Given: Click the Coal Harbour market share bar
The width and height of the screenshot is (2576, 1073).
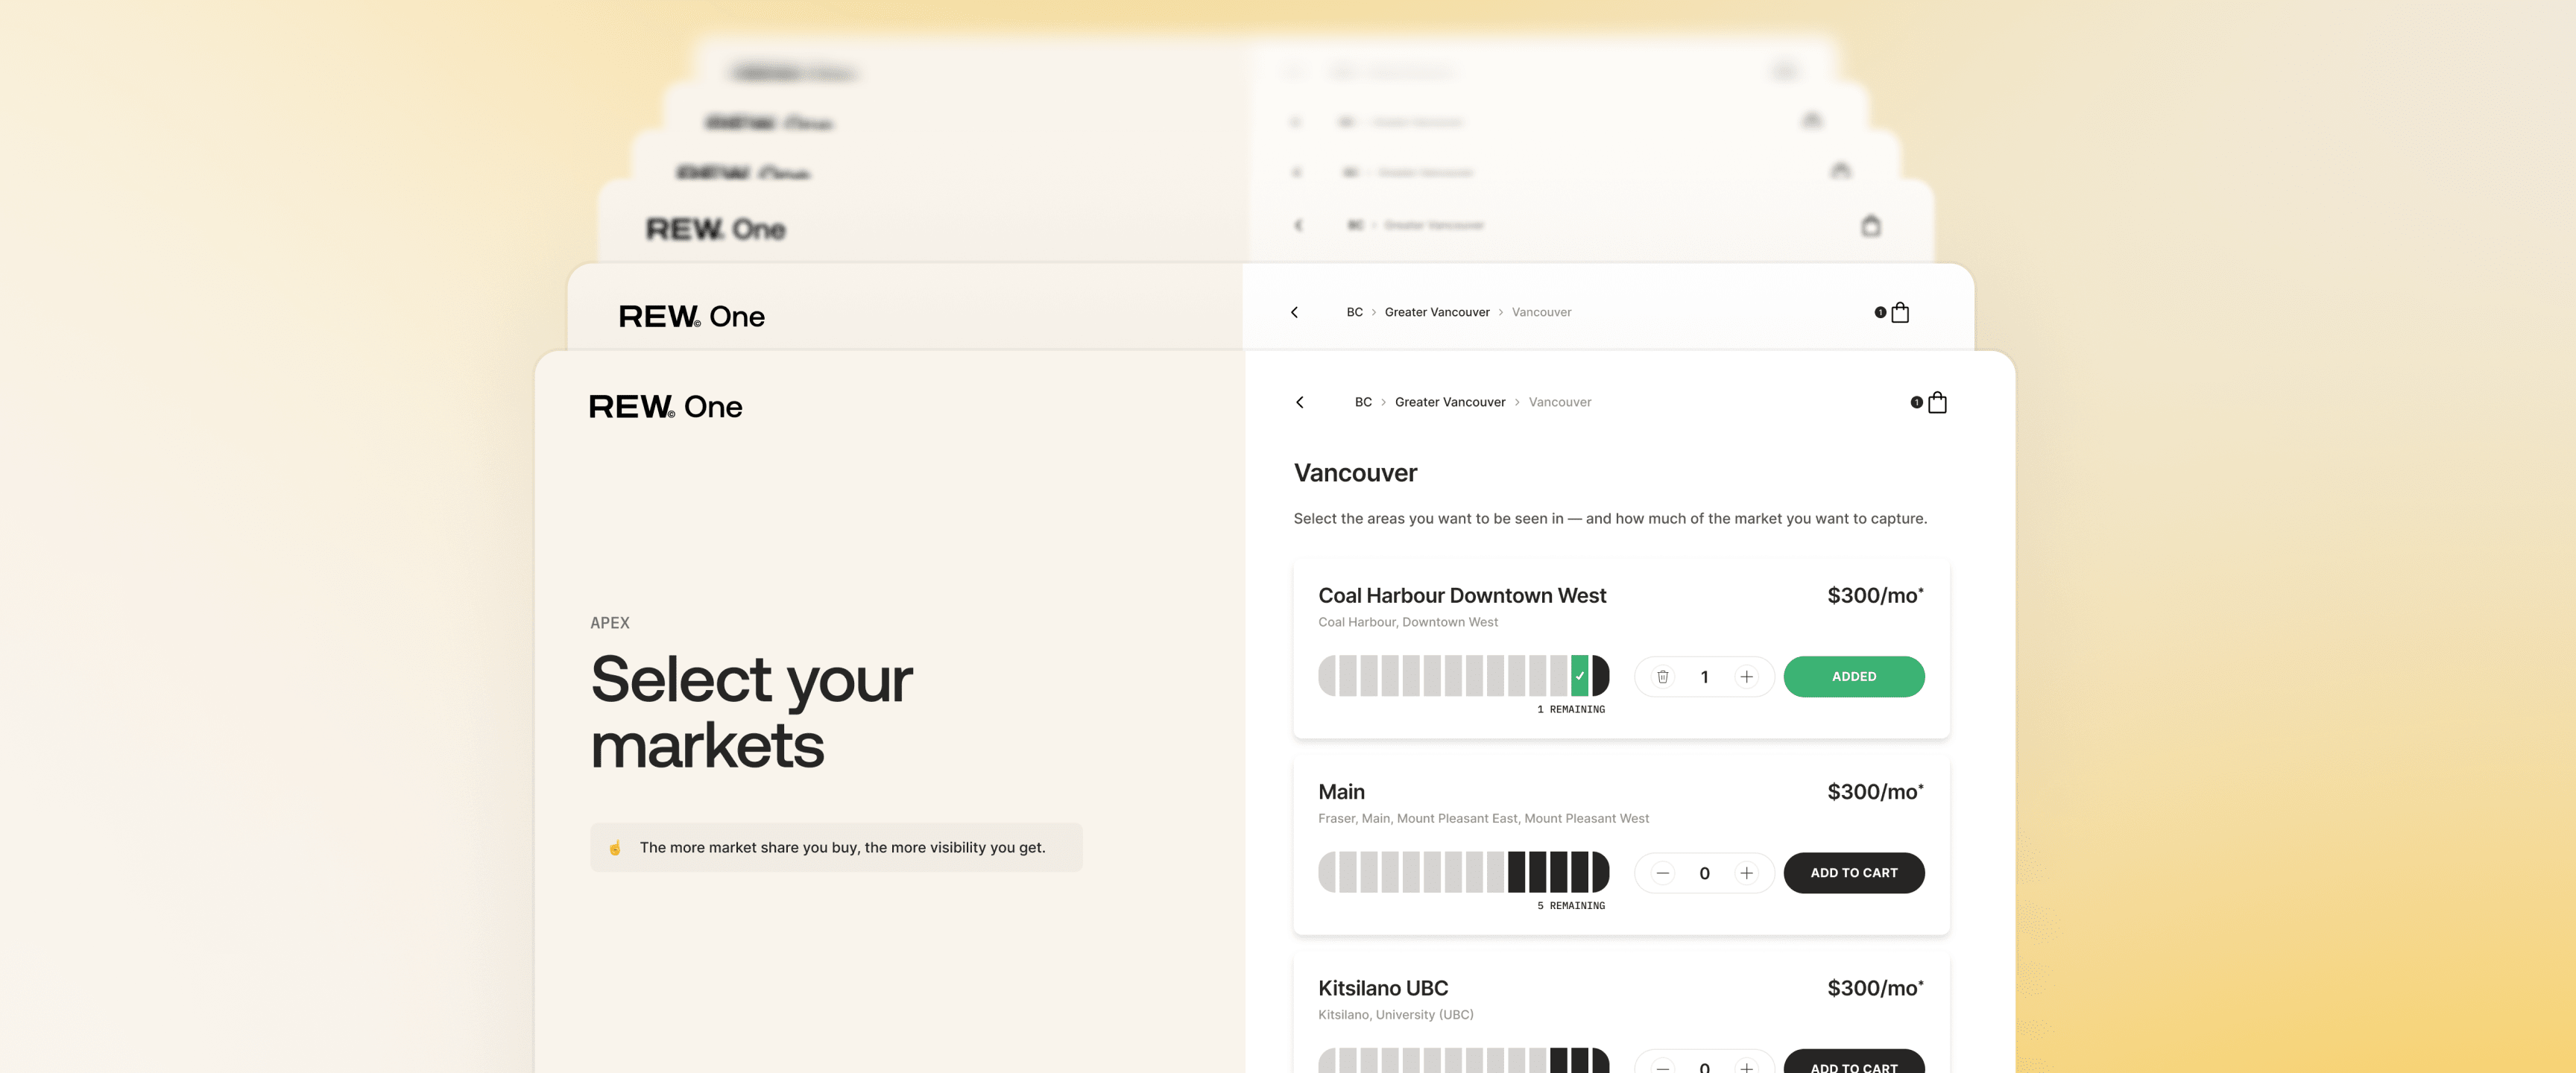Looking at the screenshot, I should tap(1463, 676).
